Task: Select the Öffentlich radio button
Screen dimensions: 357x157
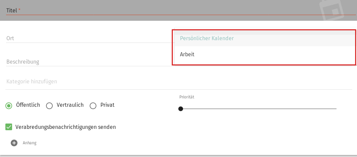Action: point(9,106)
